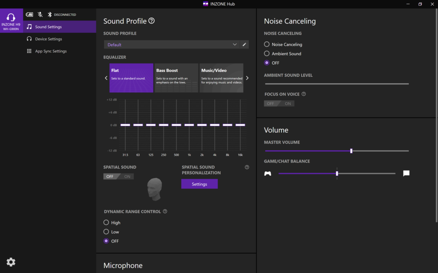Click the 500 Hz equalizer band handle
The image size is (438, 273).
coord(176,125)
